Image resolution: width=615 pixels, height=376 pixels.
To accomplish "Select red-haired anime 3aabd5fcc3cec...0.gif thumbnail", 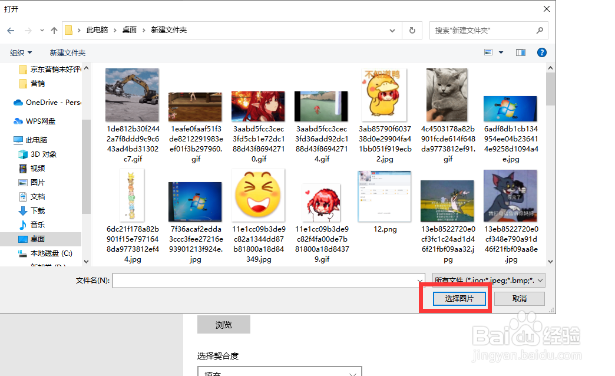I will 258,106.
